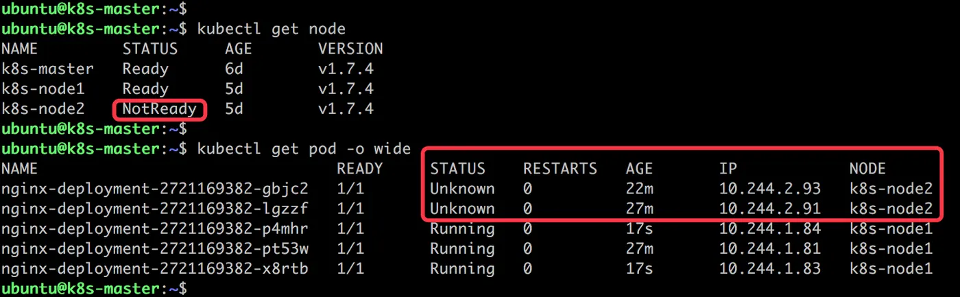The height and width of the screenshot is (297, 960).
Task: Click the IP address 10.244.1.81
Action: (769, 248)
